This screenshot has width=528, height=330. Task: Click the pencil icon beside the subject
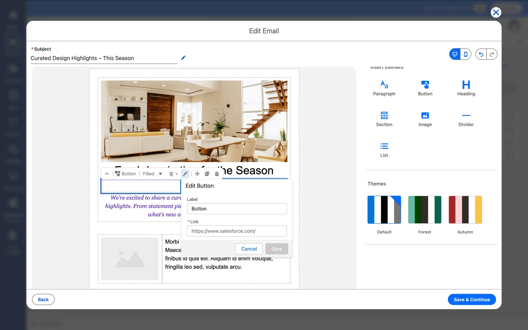183,58
